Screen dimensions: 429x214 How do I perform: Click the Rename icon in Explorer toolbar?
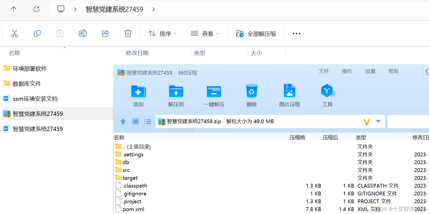[83, 33]
